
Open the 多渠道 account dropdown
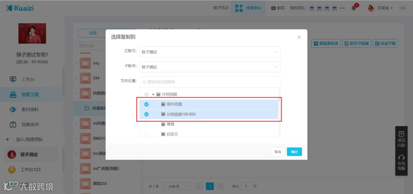[x=385, y=8]
